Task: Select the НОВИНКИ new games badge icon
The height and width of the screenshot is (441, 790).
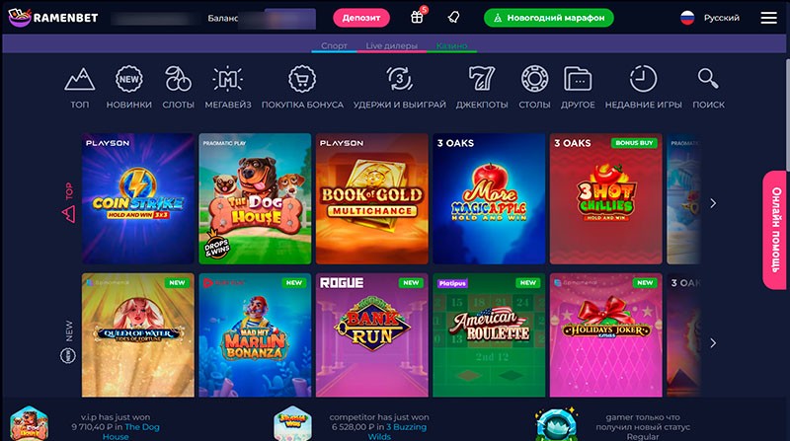Action: [129, 79]
